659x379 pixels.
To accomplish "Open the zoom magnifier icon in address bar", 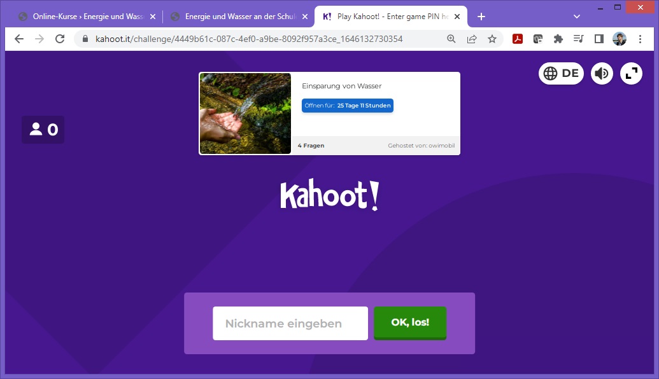I will [451, 39].
